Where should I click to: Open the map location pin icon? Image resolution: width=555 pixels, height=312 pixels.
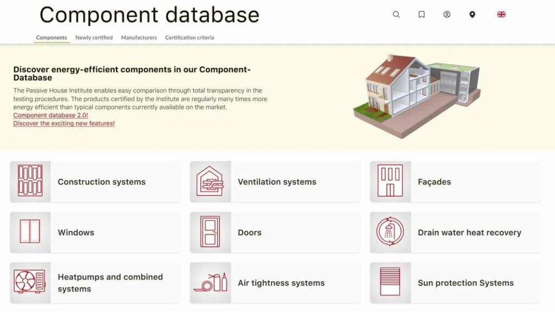coord(472,15)
